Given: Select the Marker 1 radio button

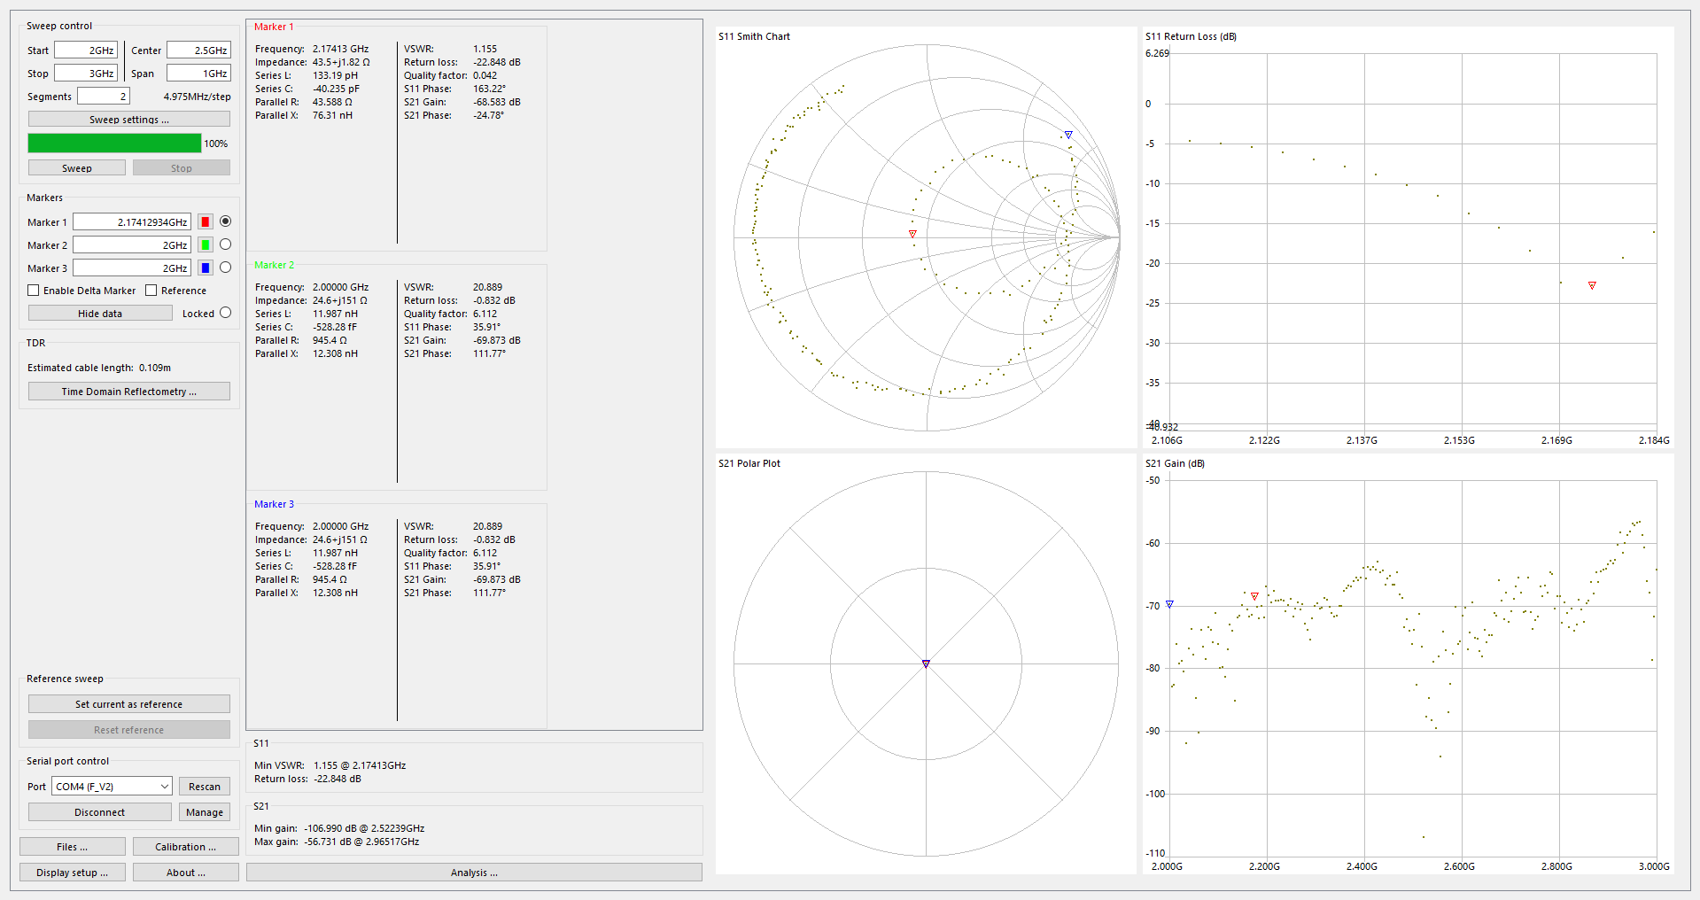Looking at the screenshot, I should 225,221.
